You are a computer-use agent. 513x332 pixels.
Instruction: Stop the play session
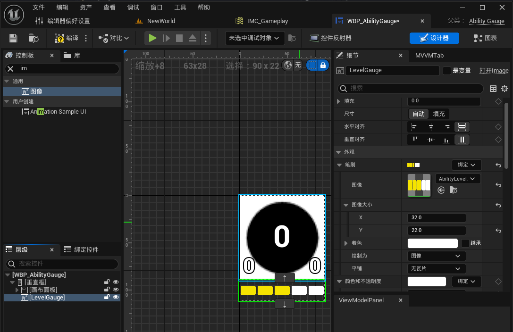[179, 38]
